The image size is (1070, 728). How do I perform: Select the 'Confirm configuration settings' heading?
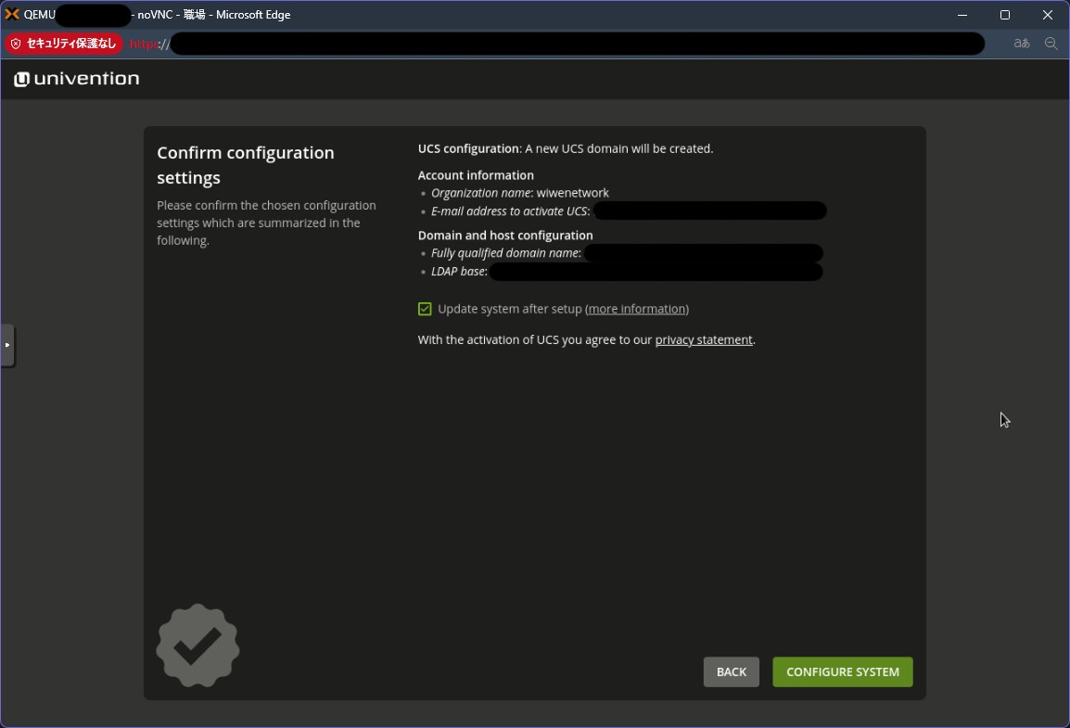click(246, 165)
